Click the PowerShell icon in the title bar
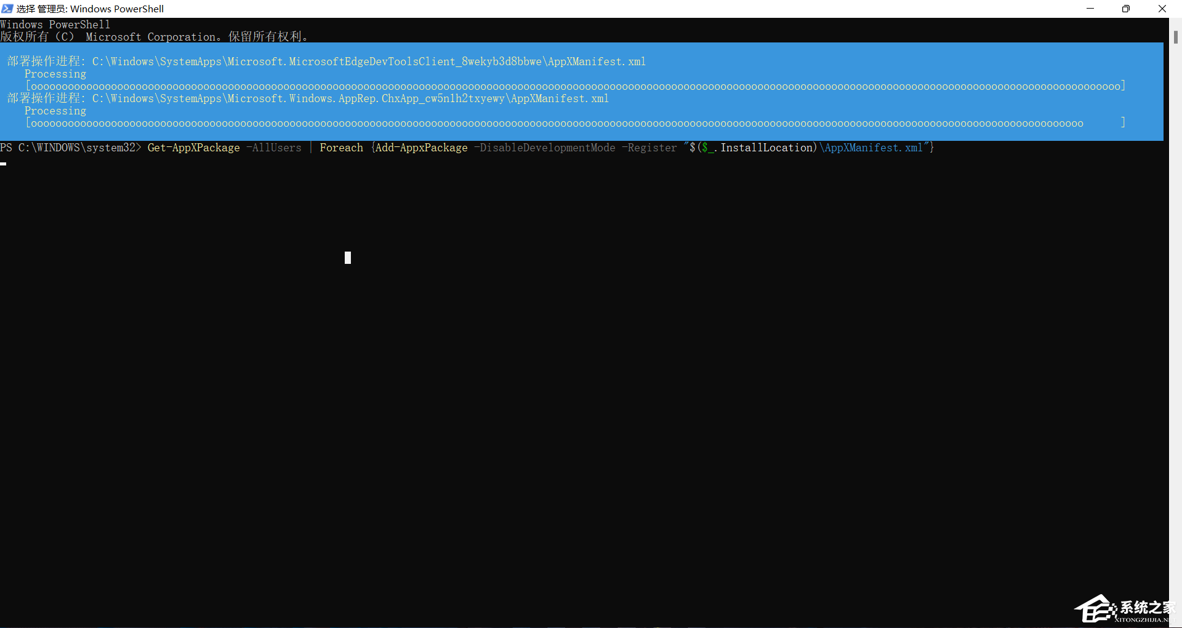The height and width of the screenshot is (628, 1182). click(x=7, y=9)
